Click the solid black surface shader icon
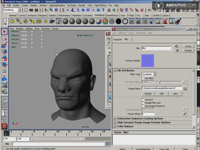The height and width of the screenshot is (150, 200). pos(118,21)
